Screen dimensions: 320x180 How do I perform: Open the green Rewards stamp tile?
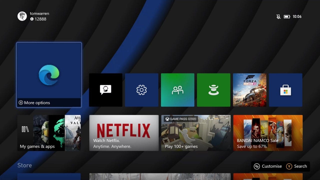(214, 90)
